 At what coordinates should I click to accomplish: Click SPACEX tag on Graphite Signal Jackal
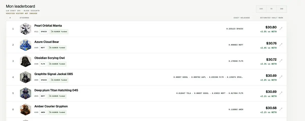(x=44, y=80)
